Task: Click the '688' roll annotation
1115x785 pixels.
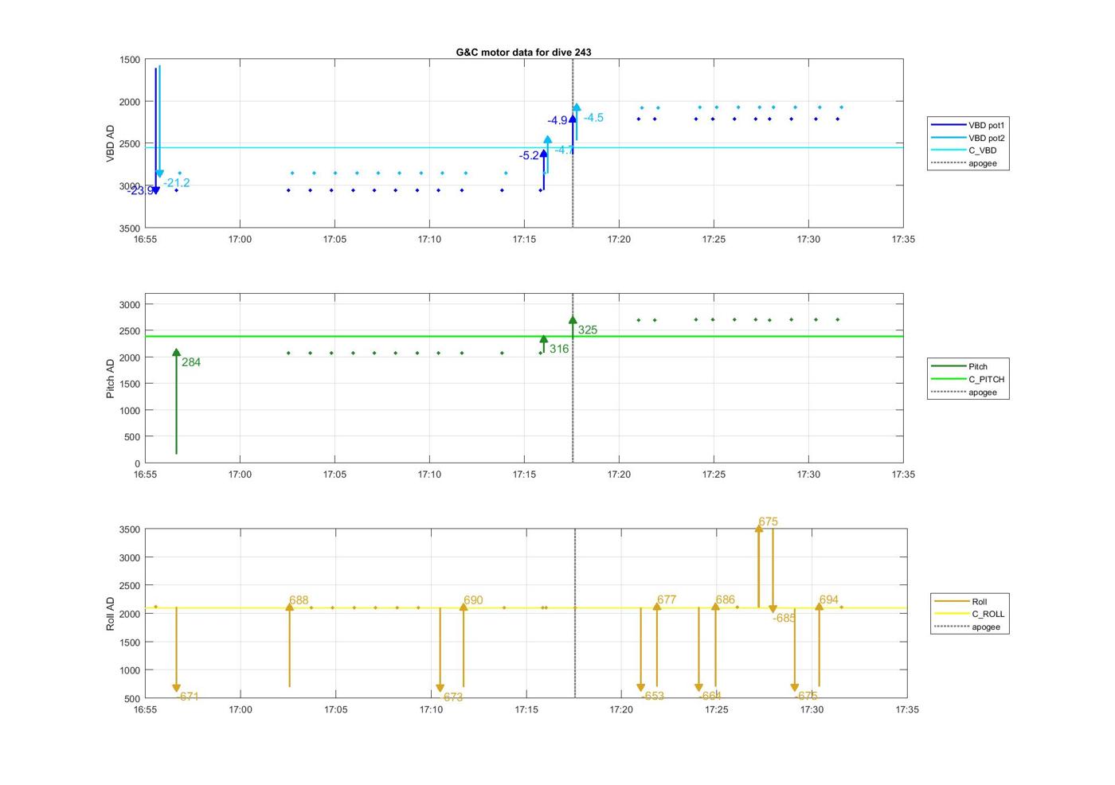Action: [x=299, y=600]
